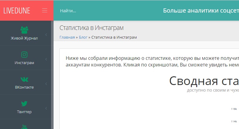Open the Твиттер menu label
The width and height of the screenshot is (239, 129).
24,112
